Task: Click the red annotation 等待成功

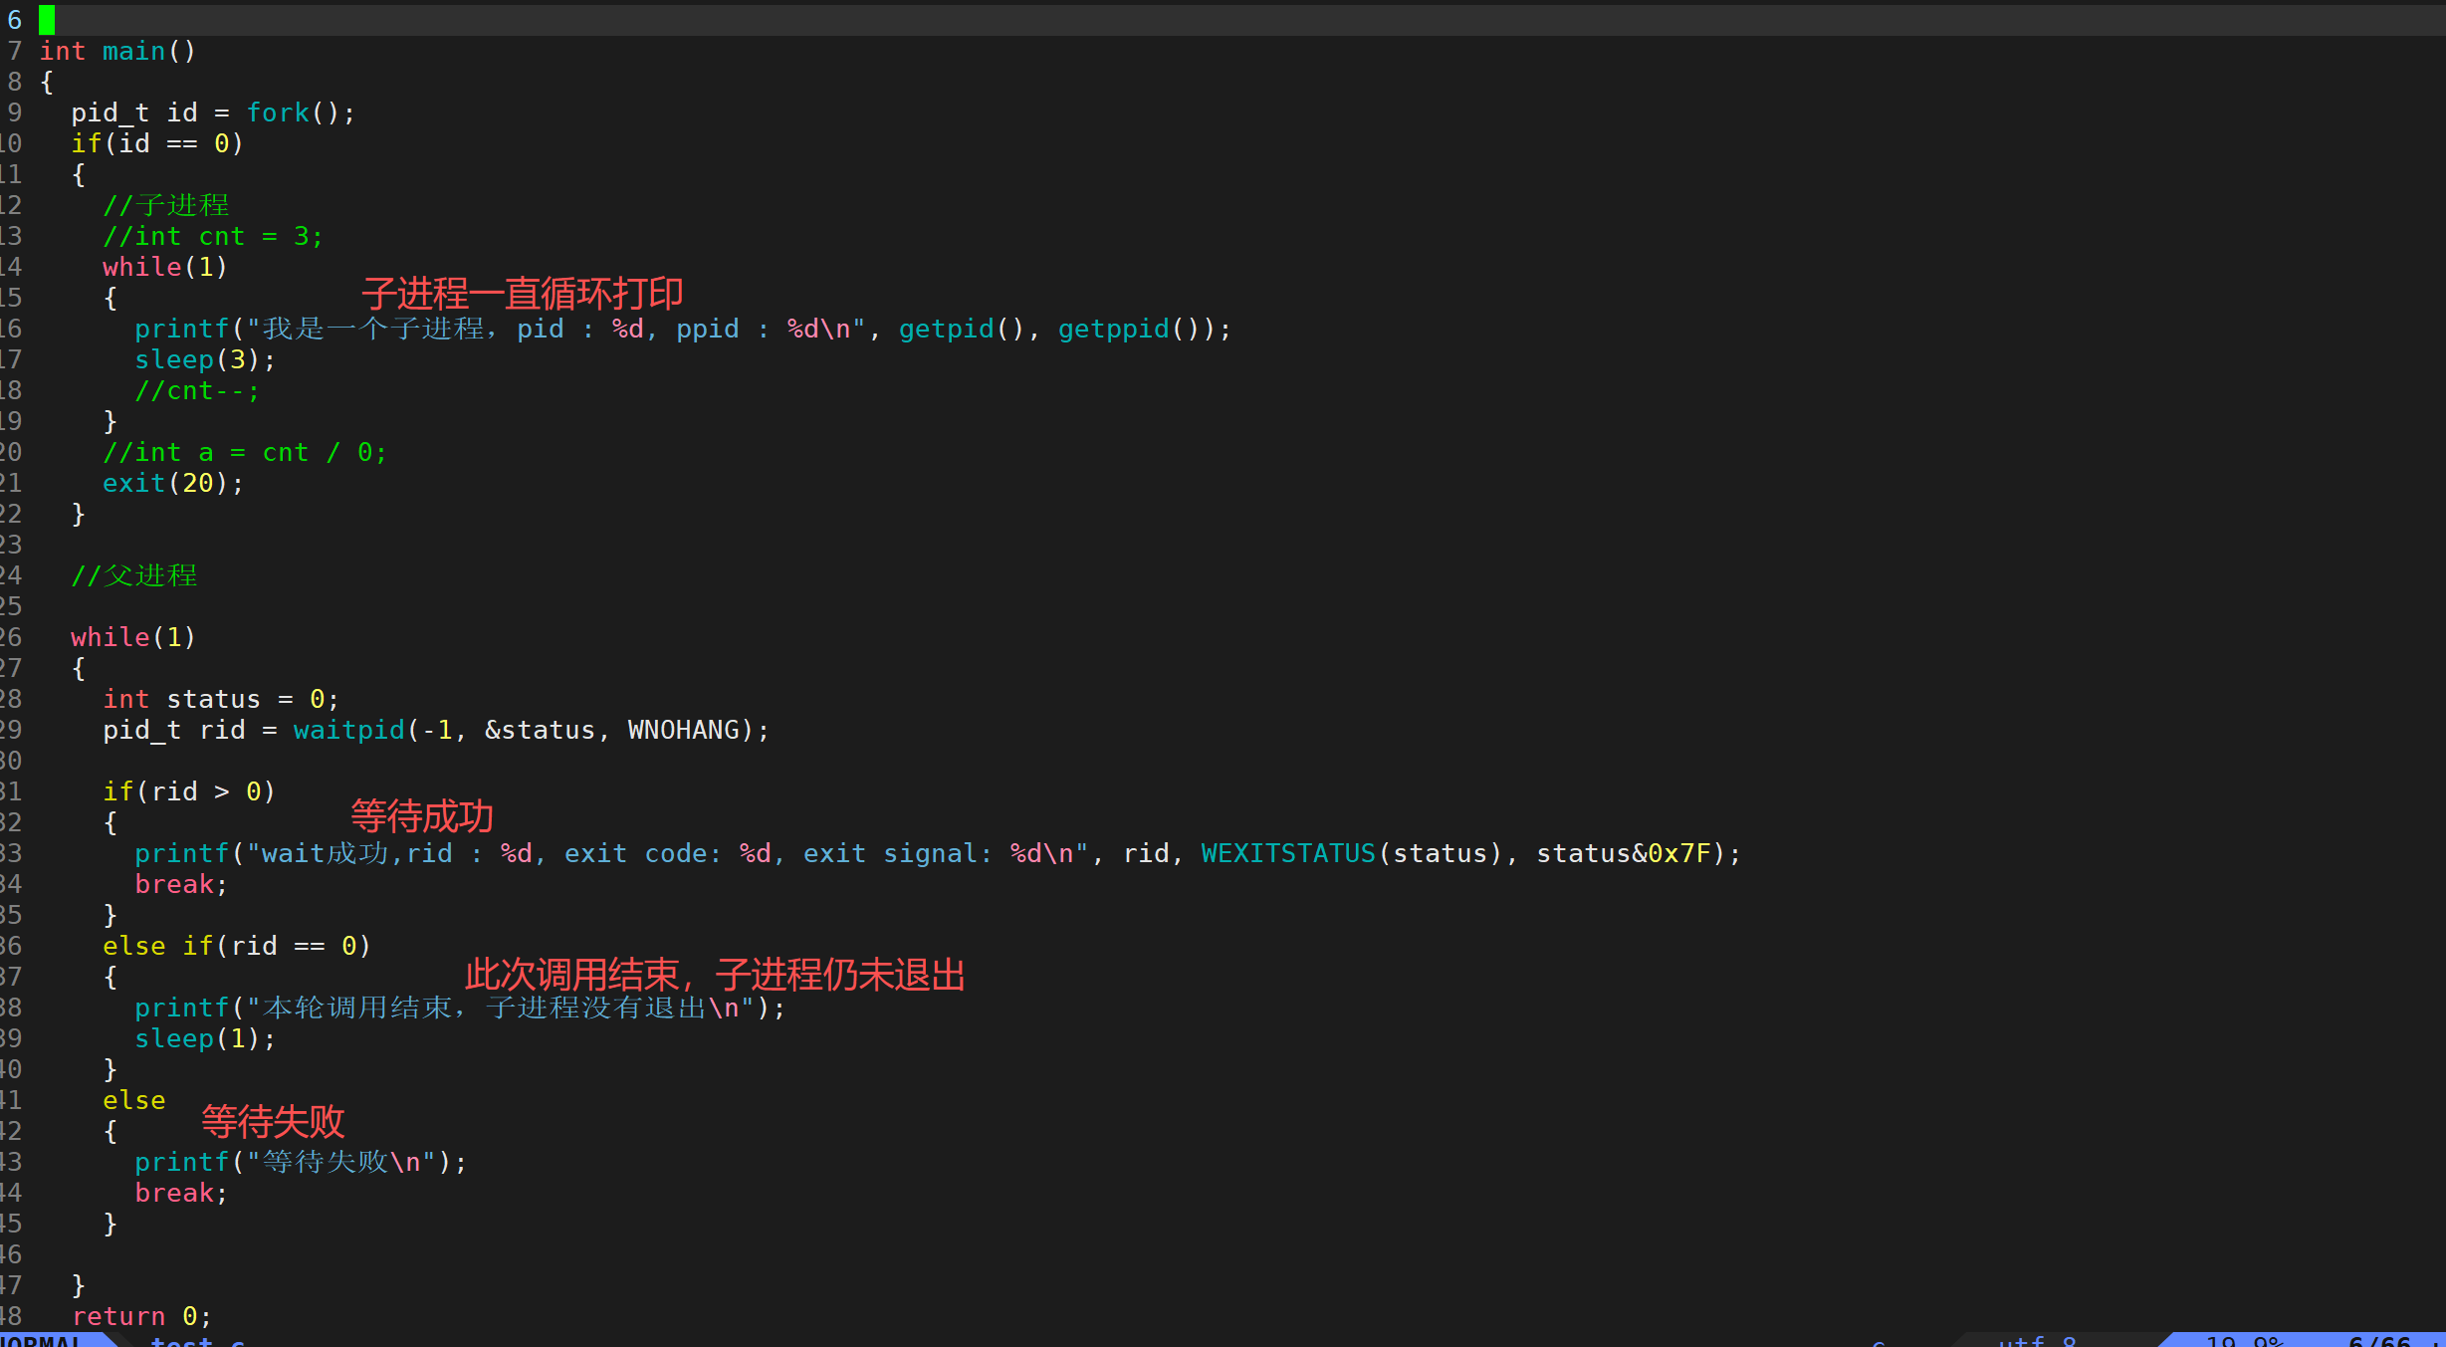Action: pyautogui.click(x=422, y=816)
